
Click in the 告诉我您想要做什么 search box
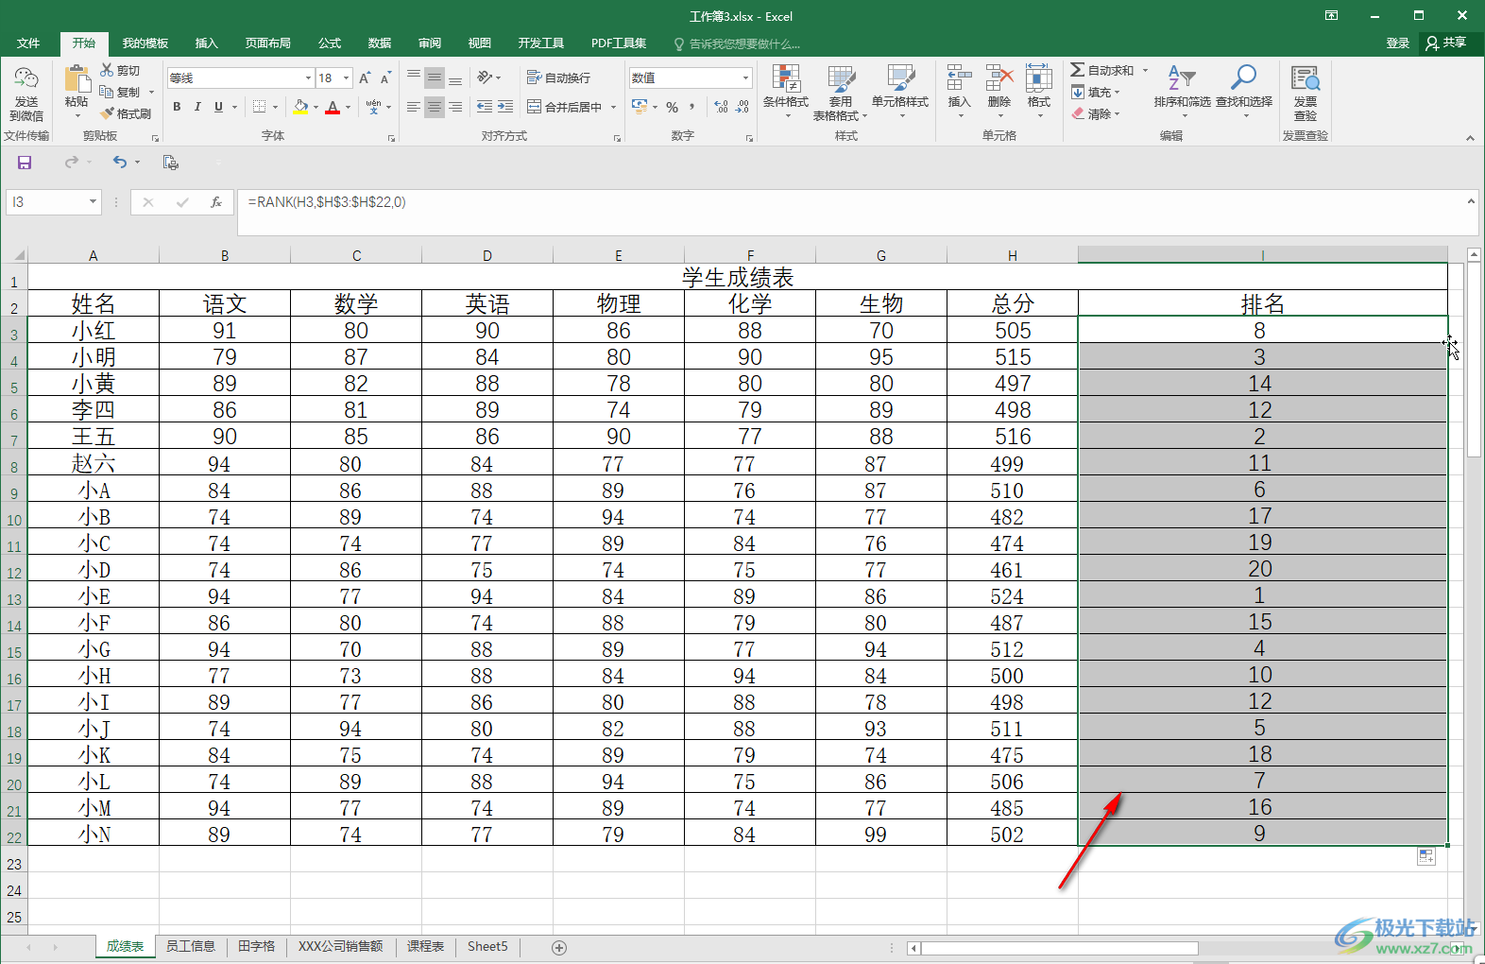(x=737, y=43)
